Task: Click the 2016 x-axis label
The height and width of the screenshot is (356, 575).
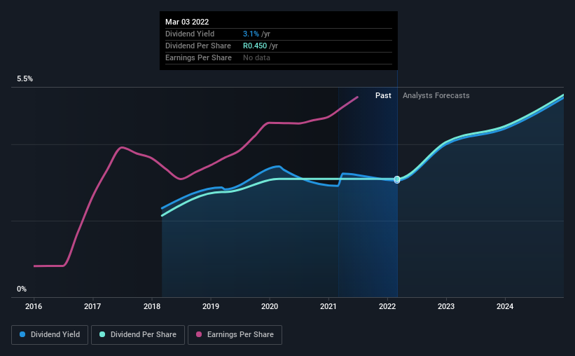Action: click(x=34, y=306)
